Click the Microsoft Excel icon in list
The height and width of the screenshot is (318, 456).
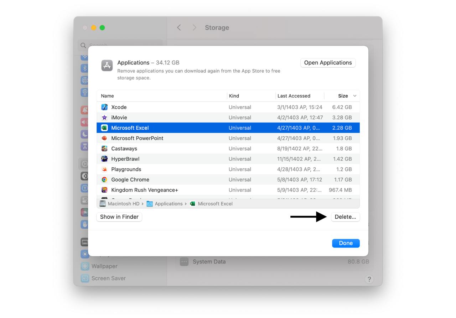tap(104, 128)
